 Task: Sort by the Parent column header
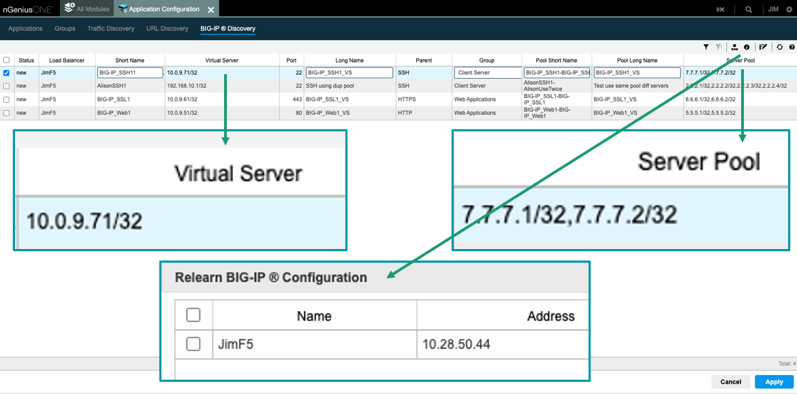point(424,60)
